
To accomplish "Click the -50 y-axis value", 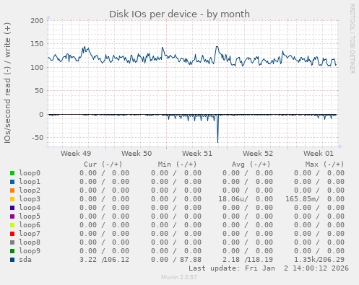I will tap(38, 138).
